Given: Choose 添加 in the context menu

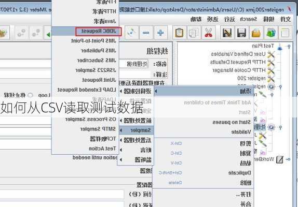Looking at the screenshot, I should [204, 91].
